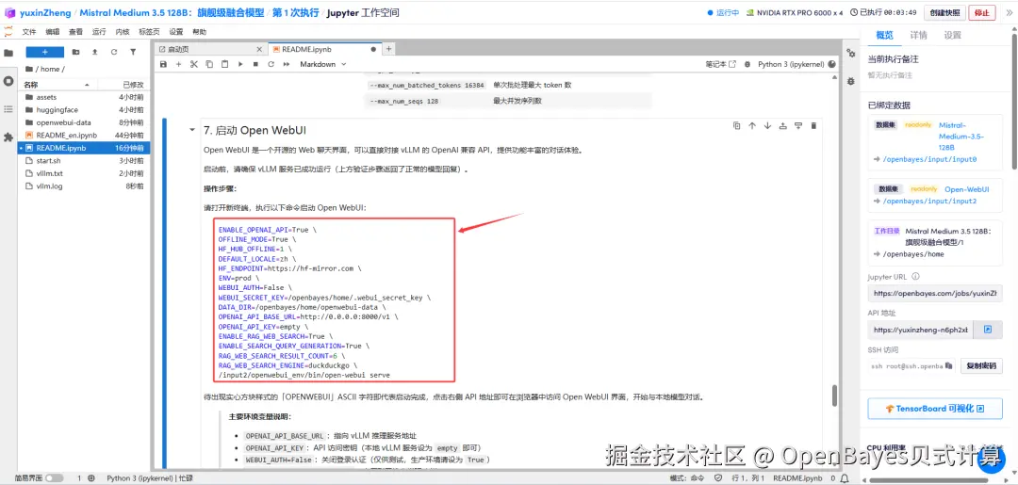The width and height of the screenshot is (1018, 485).
Task: Click the blue new launcher plus button
Action: click(x=45, y=52)
